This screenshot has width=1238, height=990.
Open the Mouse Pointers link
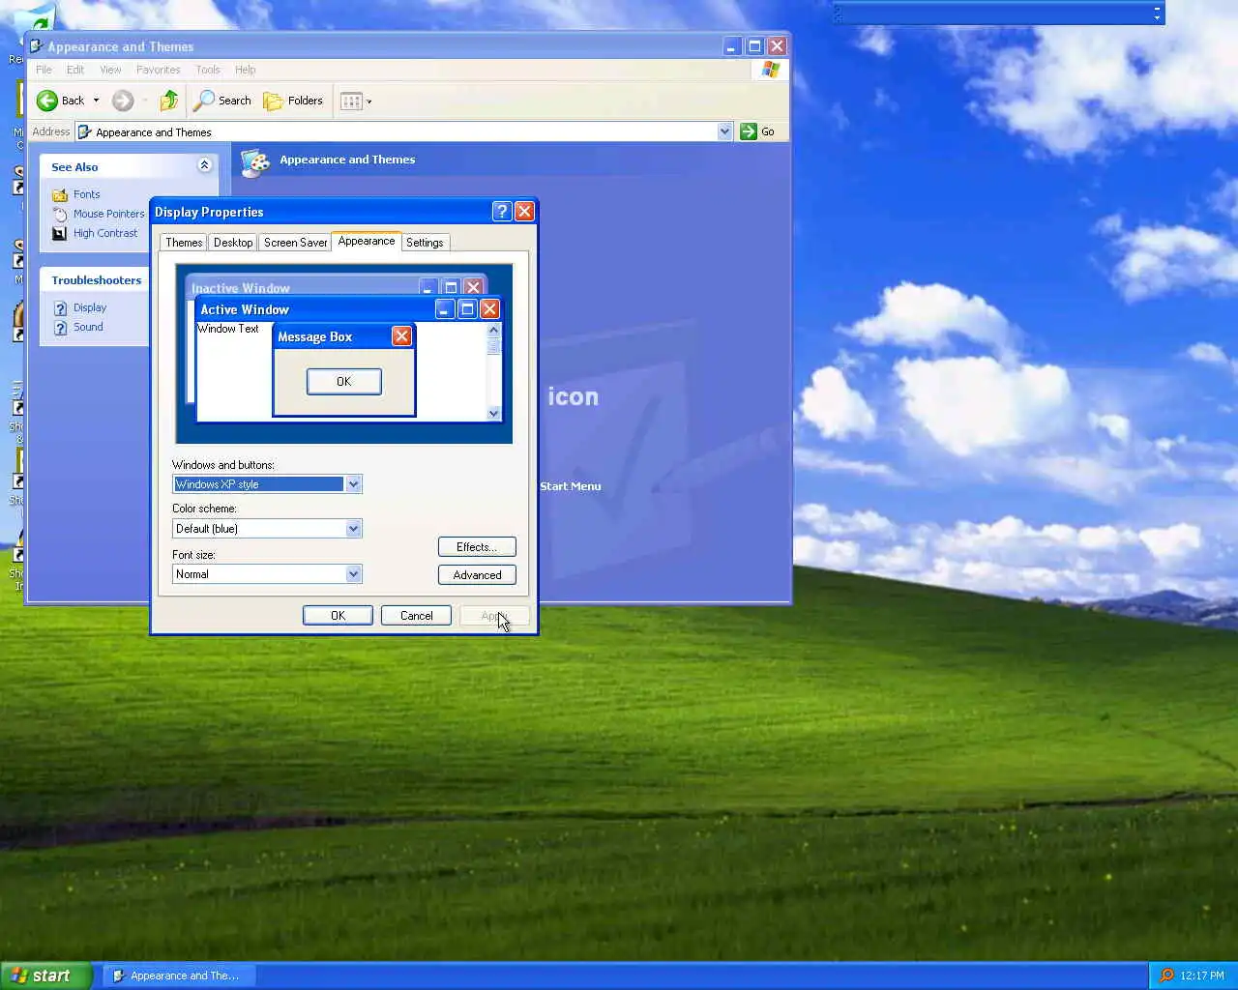coord(109,214)
